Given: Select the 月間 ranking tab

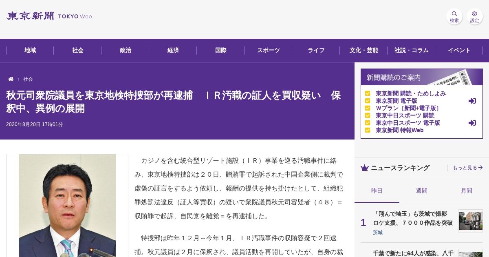Looking at the screenshot, I should pyautogui.click(x=467, y=191).
